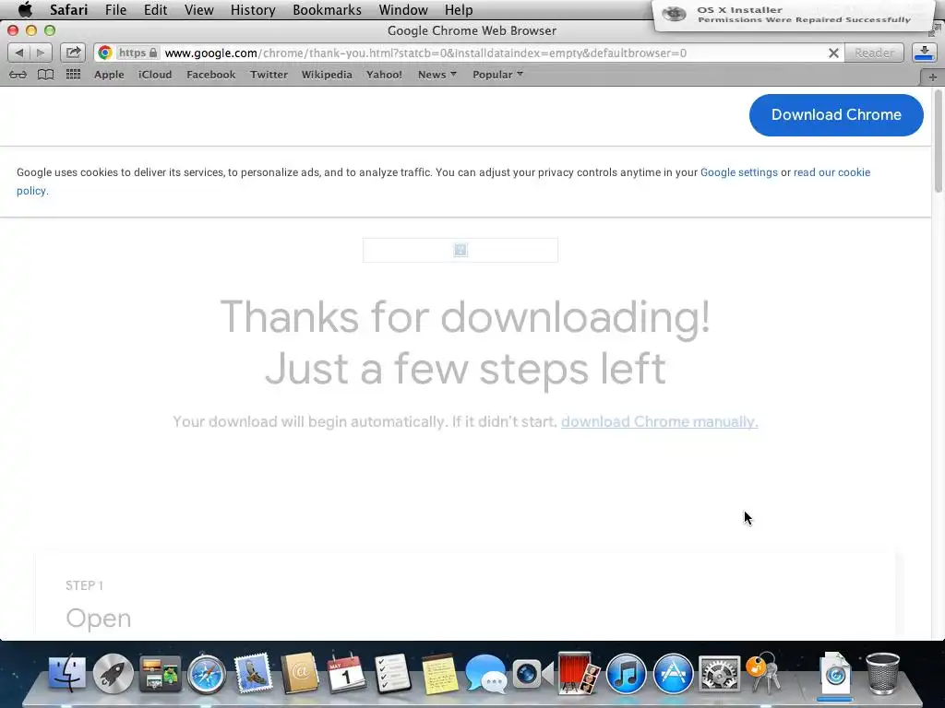Open the Facebook bookmark
The height and width of the screenshot is (708, 945).
[x=211, y=75]
